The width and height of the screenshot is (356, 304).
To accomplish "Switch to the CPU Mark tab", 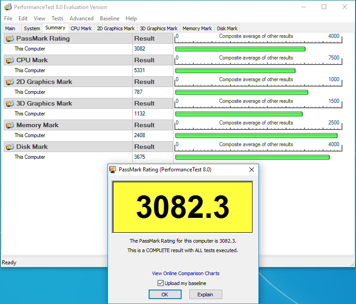I will coord(81,28).
